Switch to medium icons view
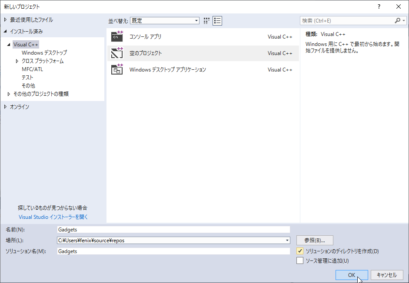Screen dimensions: 409x283 click(x=206, y=20)
